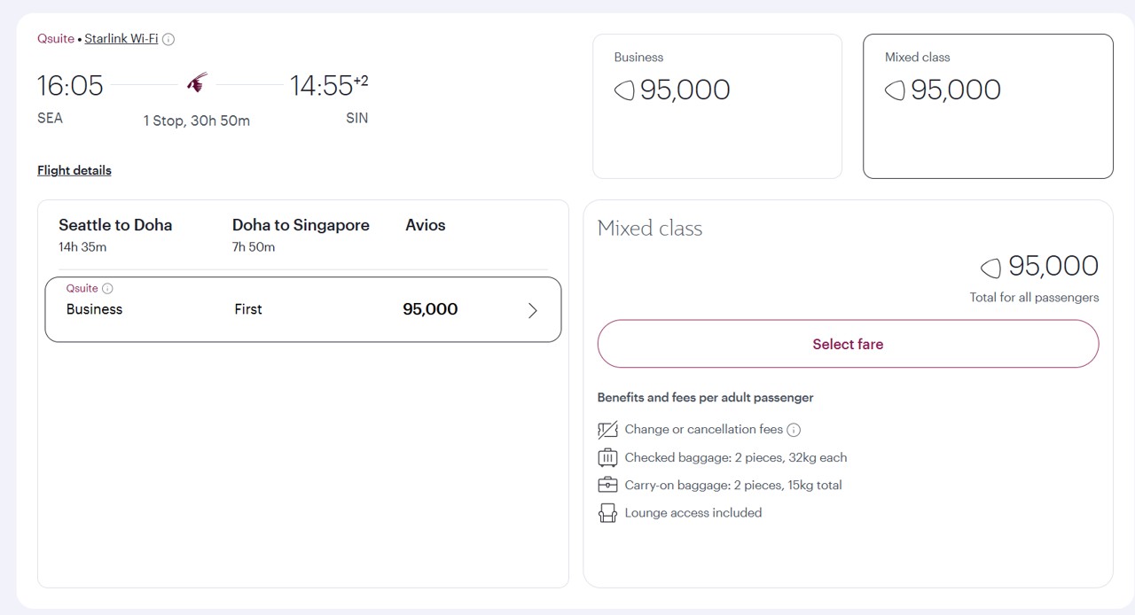This screenshot has width=1135, height=615.
Task: Click the Avios icon next to total 95,000
Action: click(x=990, y=267)
